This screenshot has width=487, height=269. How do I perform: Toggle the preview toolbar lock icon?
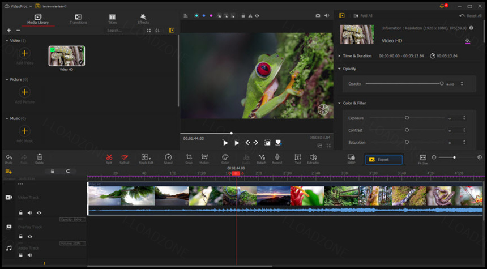tap(243, 15)
